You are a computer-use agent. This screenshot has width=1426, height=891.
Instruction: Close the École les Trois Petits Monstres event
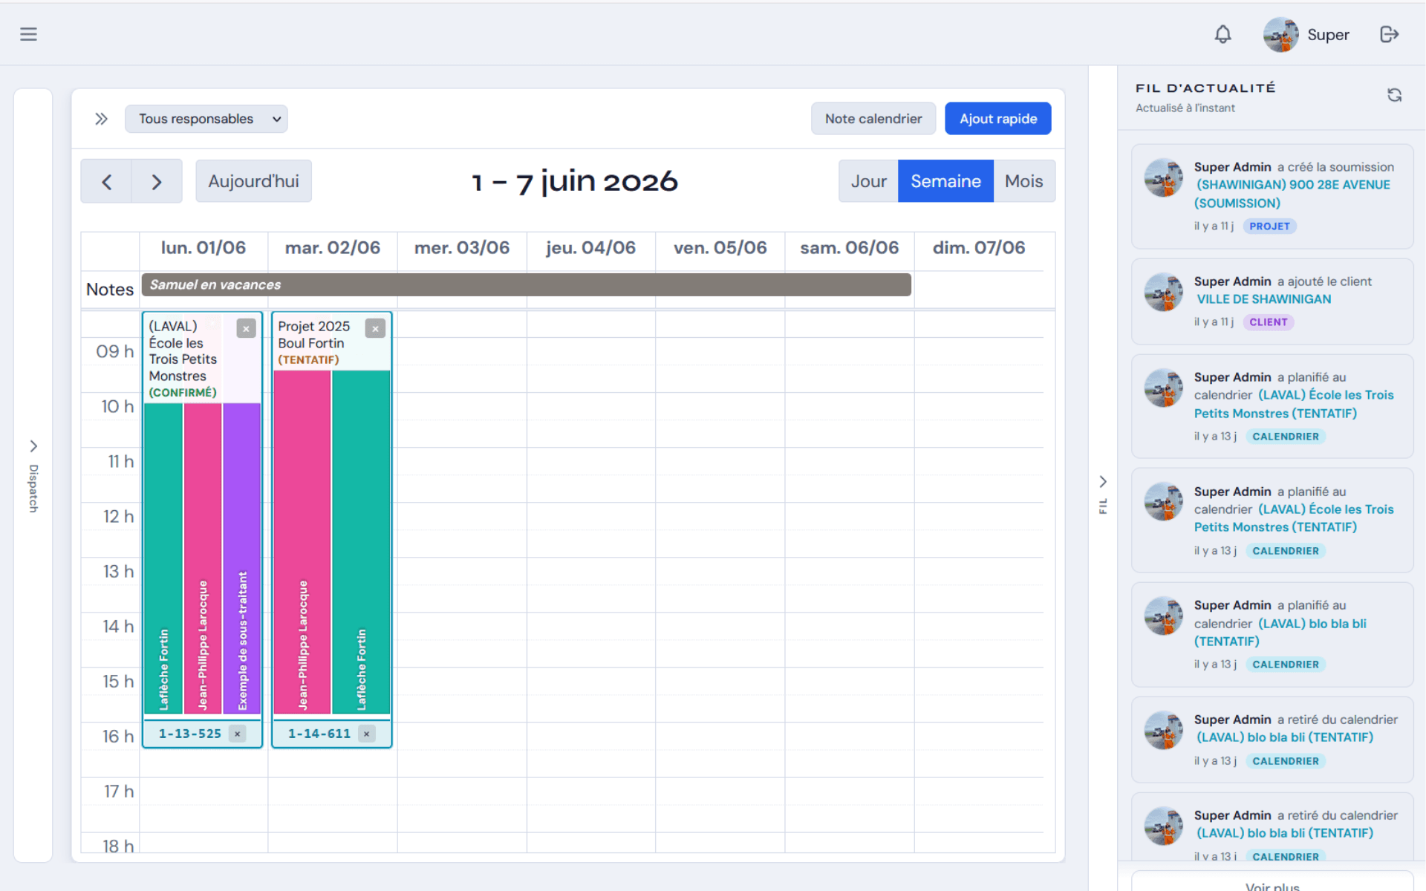click(x=246, y=328)
